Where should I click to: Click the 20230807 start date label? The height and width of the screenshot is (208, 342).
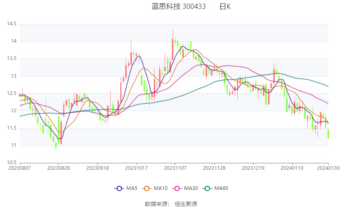(x=19, y=167)
